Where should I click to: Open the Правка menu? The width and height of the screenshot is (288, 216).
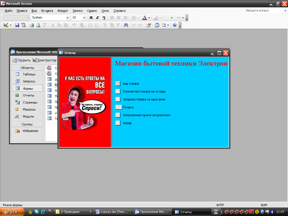click(22, 11)
